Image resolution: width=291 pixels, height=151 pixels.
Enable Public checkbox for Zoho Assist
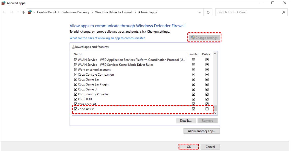[x=207, y=109]
